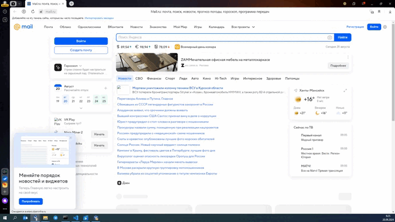Open camera image search in search bar
The image size is (395, 222).
[x=330, y=37]
